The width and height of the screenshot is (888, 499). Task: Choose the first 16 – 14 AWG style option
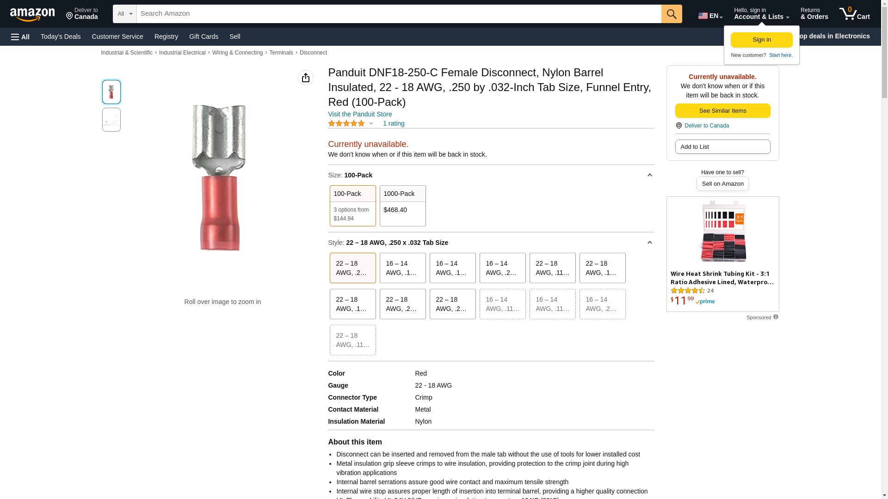point(402,268)
